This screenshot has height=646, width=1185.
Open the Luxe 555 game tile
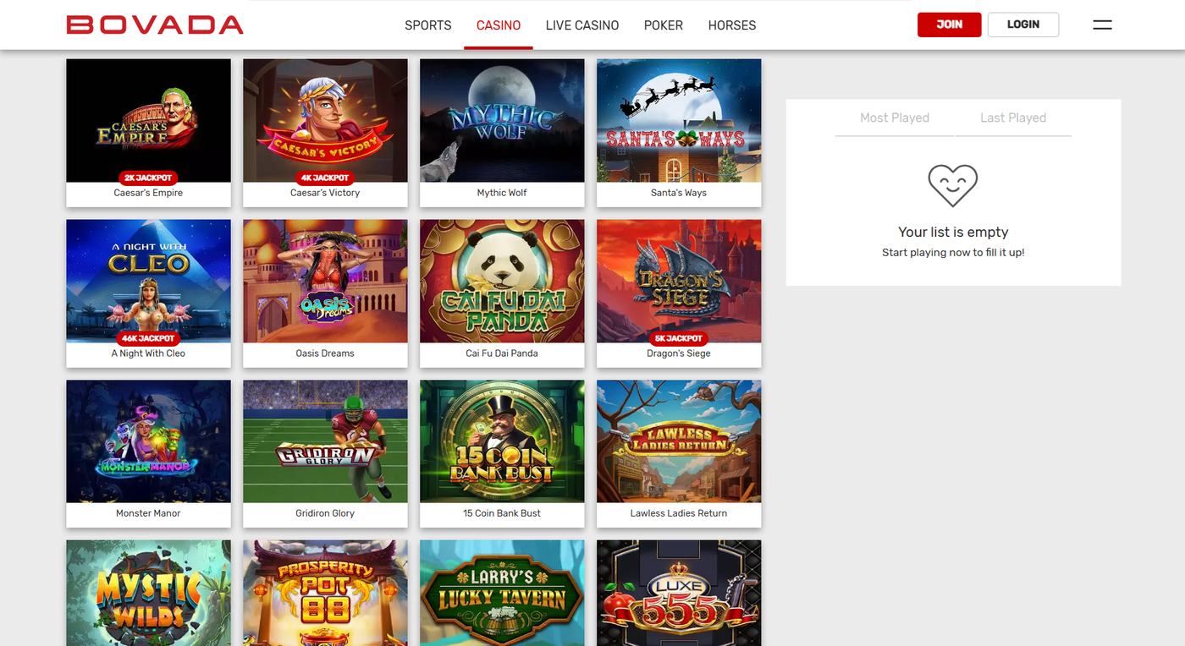point(679,593)
